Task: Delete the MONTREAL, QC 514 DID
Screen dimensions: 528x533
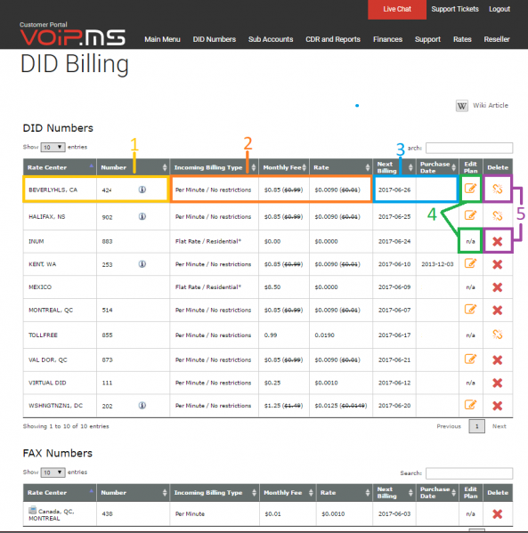Action: tap(498, 310)
